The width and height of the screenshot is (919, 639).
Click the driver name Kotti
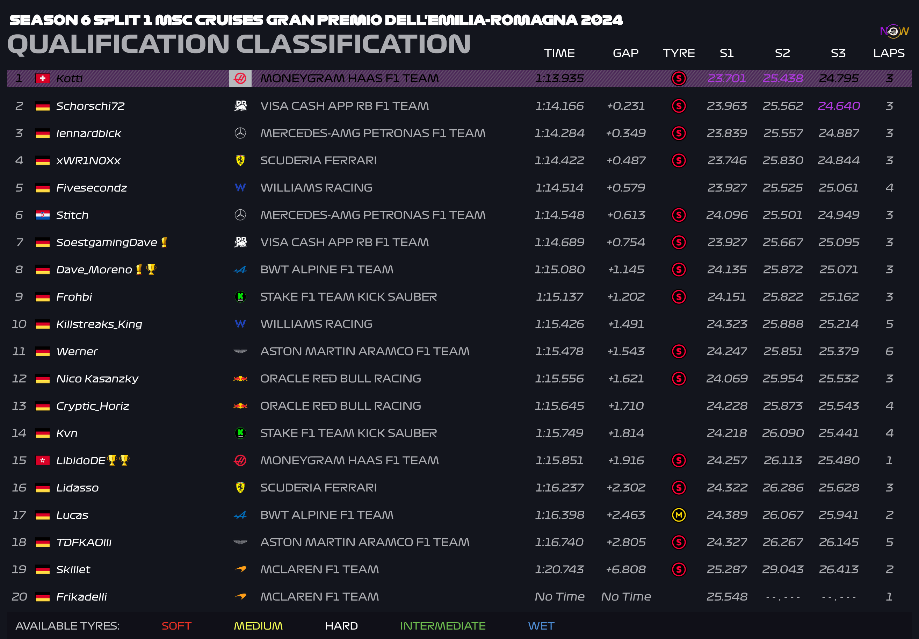[x=69, y=78]
